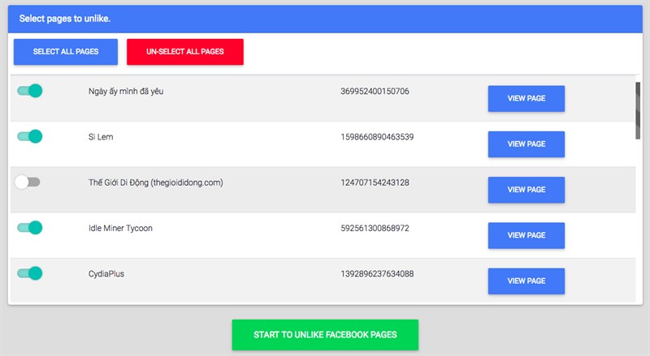The width and height of the screenshot is (650, 356).
Task: Click Select All Pages button
Action: coord(66,52)
